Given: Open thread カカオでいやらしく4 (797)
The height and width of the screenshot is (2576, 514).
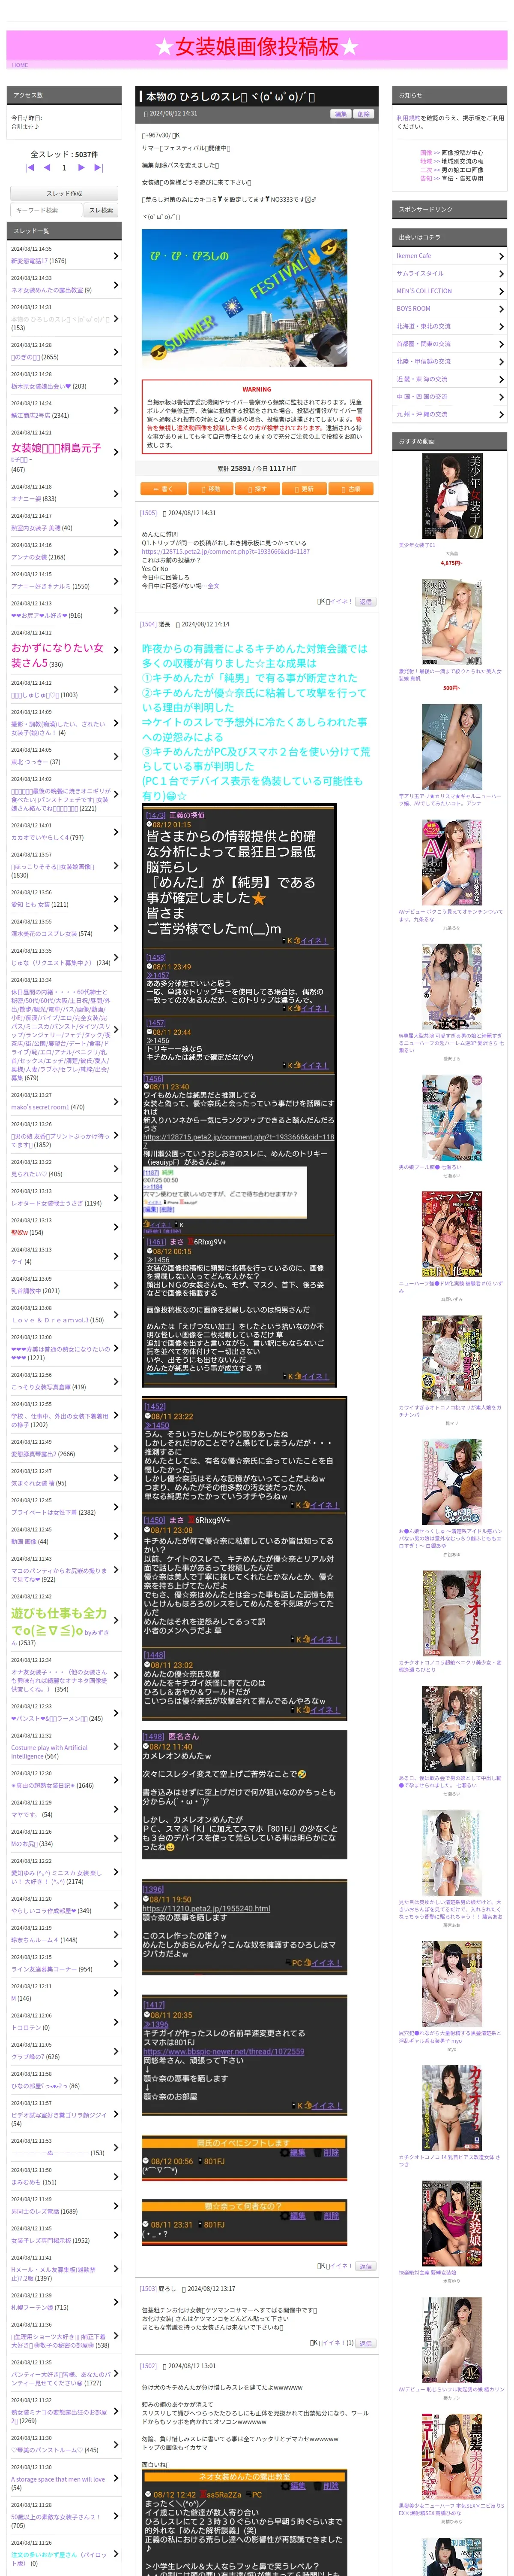Looking at the screenshot, I should [x=39, y=838].
